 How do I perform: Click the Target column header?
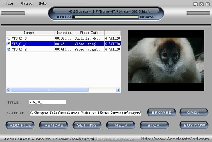30,33
